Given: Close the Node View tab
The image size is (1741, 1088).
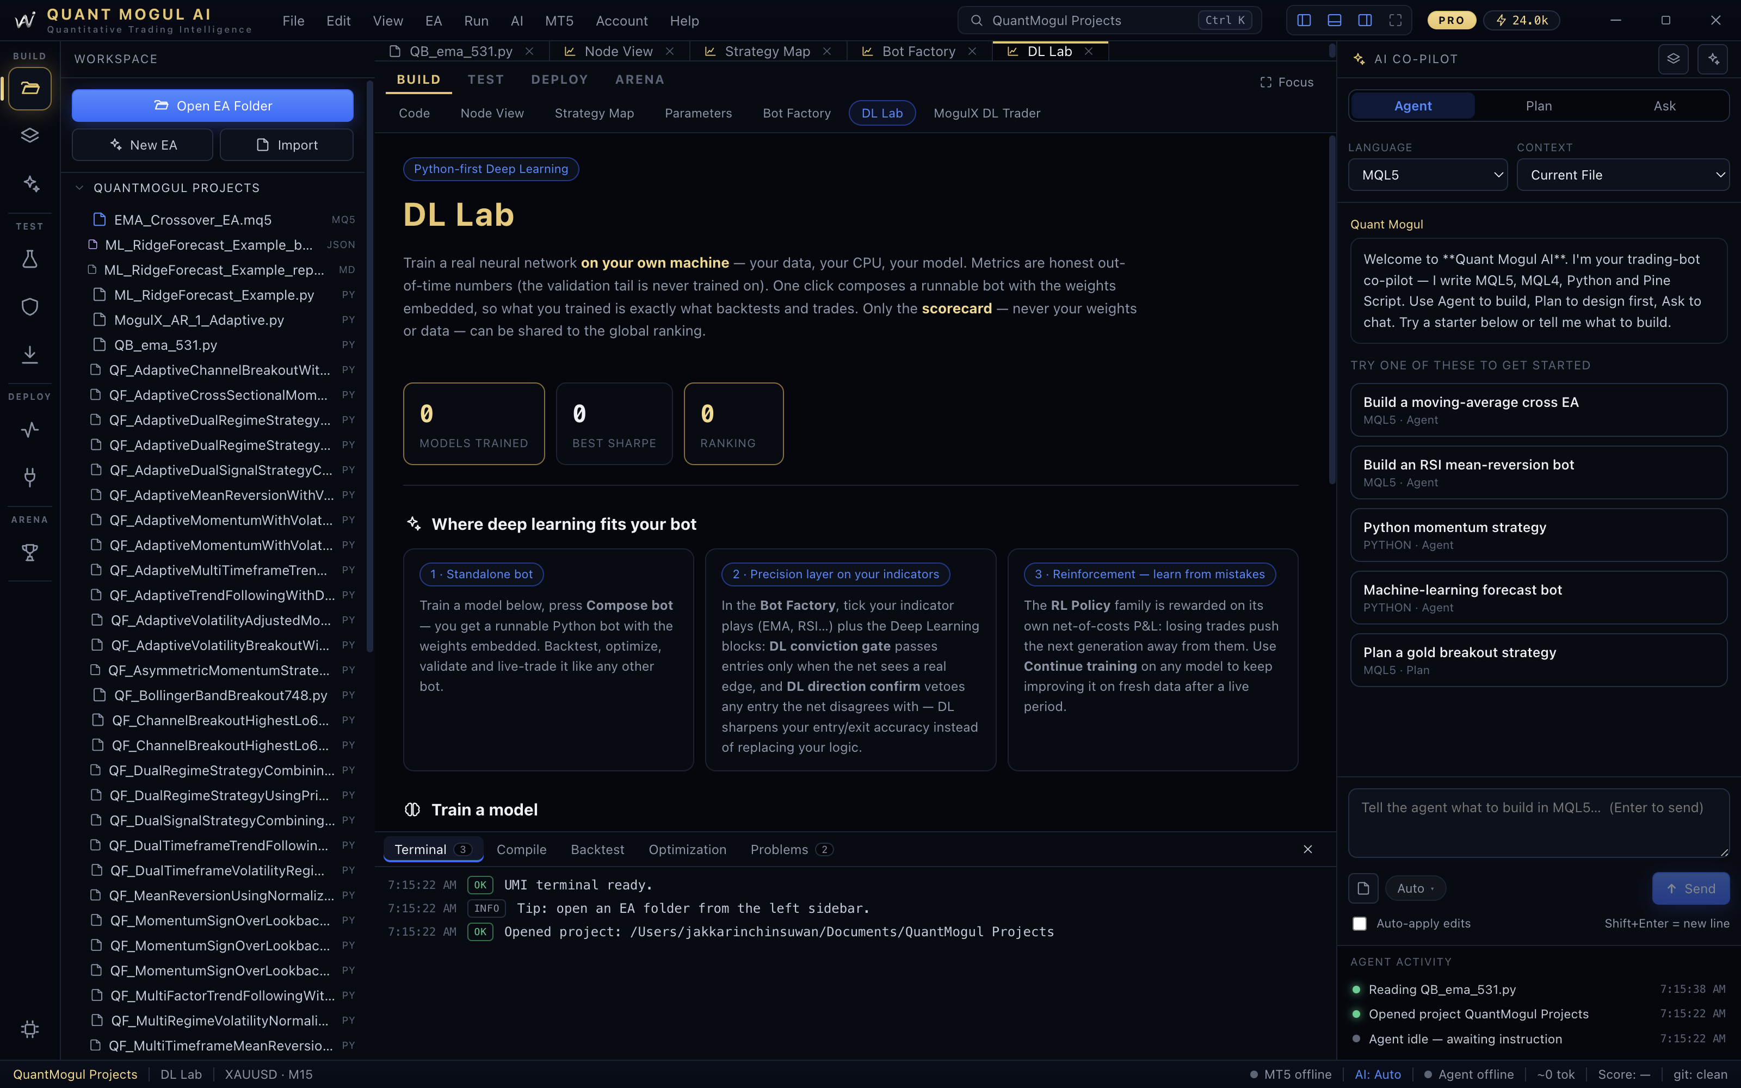Looking at the screenshot, I should (x=670, y=51).
